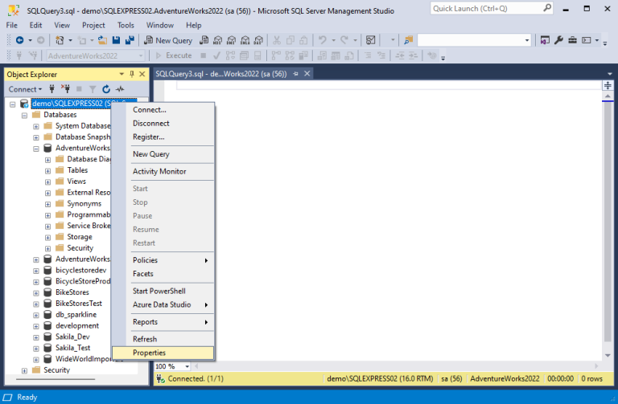This screenshot has width=618, height=404.
Task: Click Start PowerShell in the context menu
Action: (x=159, y=291)
